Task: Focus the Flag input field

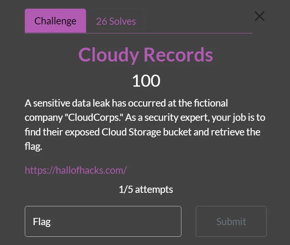Action: point(103,221)
